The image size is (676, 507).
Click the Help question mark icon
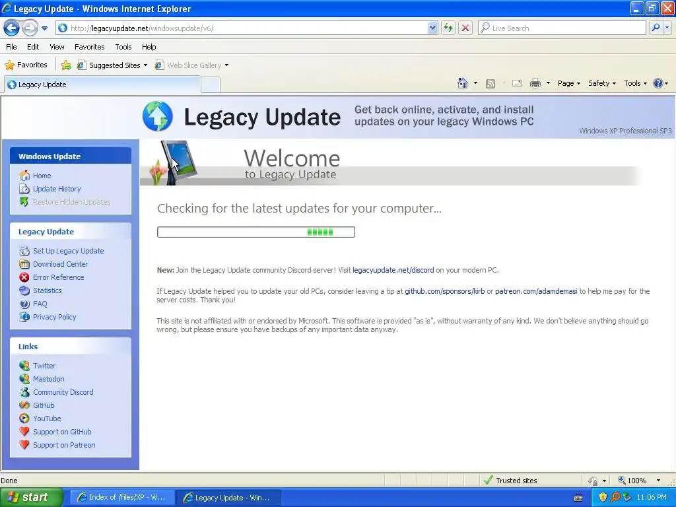[658, 83]
